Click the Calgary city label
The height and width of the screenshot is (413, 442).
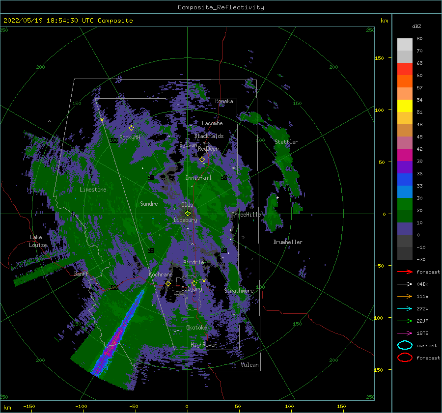(192, 289)
